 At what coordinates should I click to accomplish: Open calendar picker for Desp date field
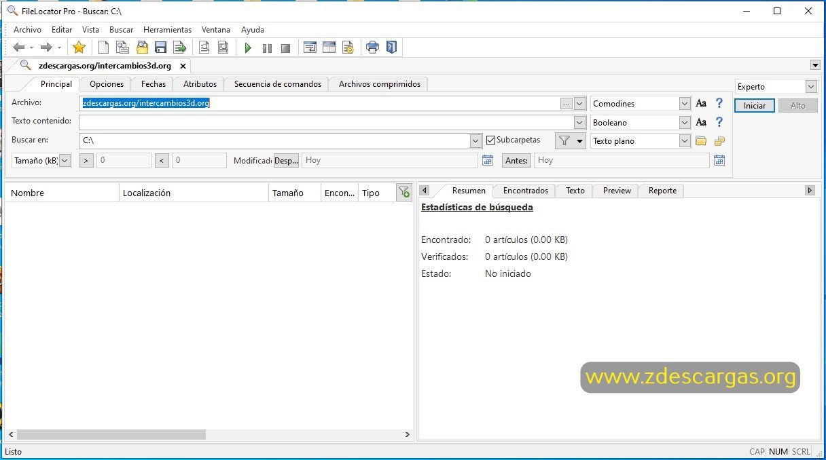pos(487,160)
